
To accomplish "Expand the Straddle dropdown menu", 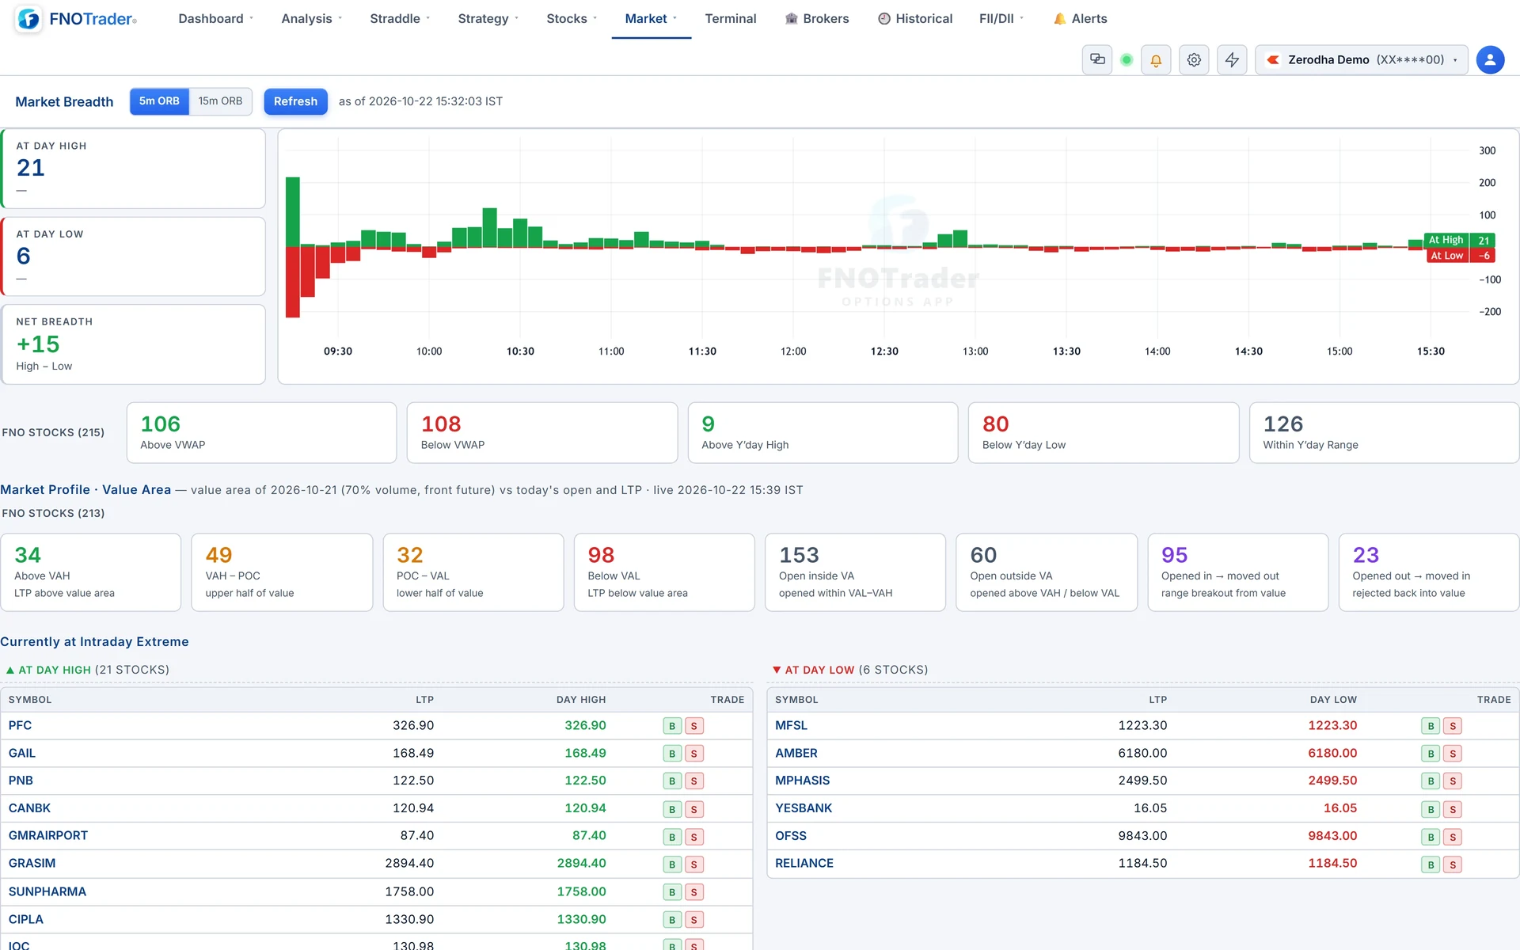I will 400,19.
